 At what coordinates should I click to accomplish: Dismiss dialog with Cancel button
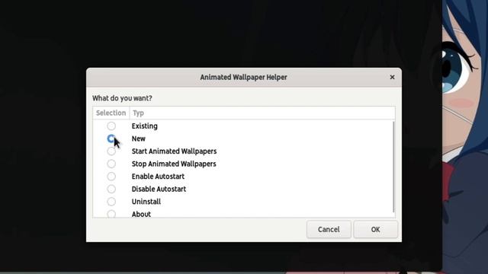pos(329,230)
